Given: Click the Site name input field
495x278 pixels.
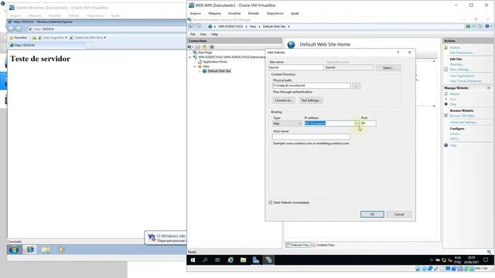Looking at the screenshot, I should point(296,67).
